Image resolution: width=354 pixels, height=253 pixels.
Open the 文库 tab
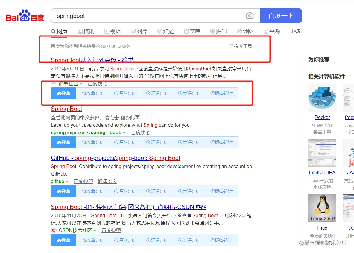click(x=192, y=31)
